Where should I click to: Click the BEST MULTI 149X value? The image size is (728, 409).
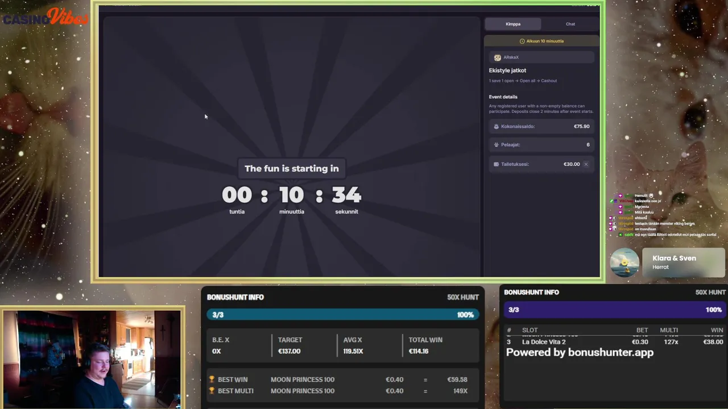(460, 391)
